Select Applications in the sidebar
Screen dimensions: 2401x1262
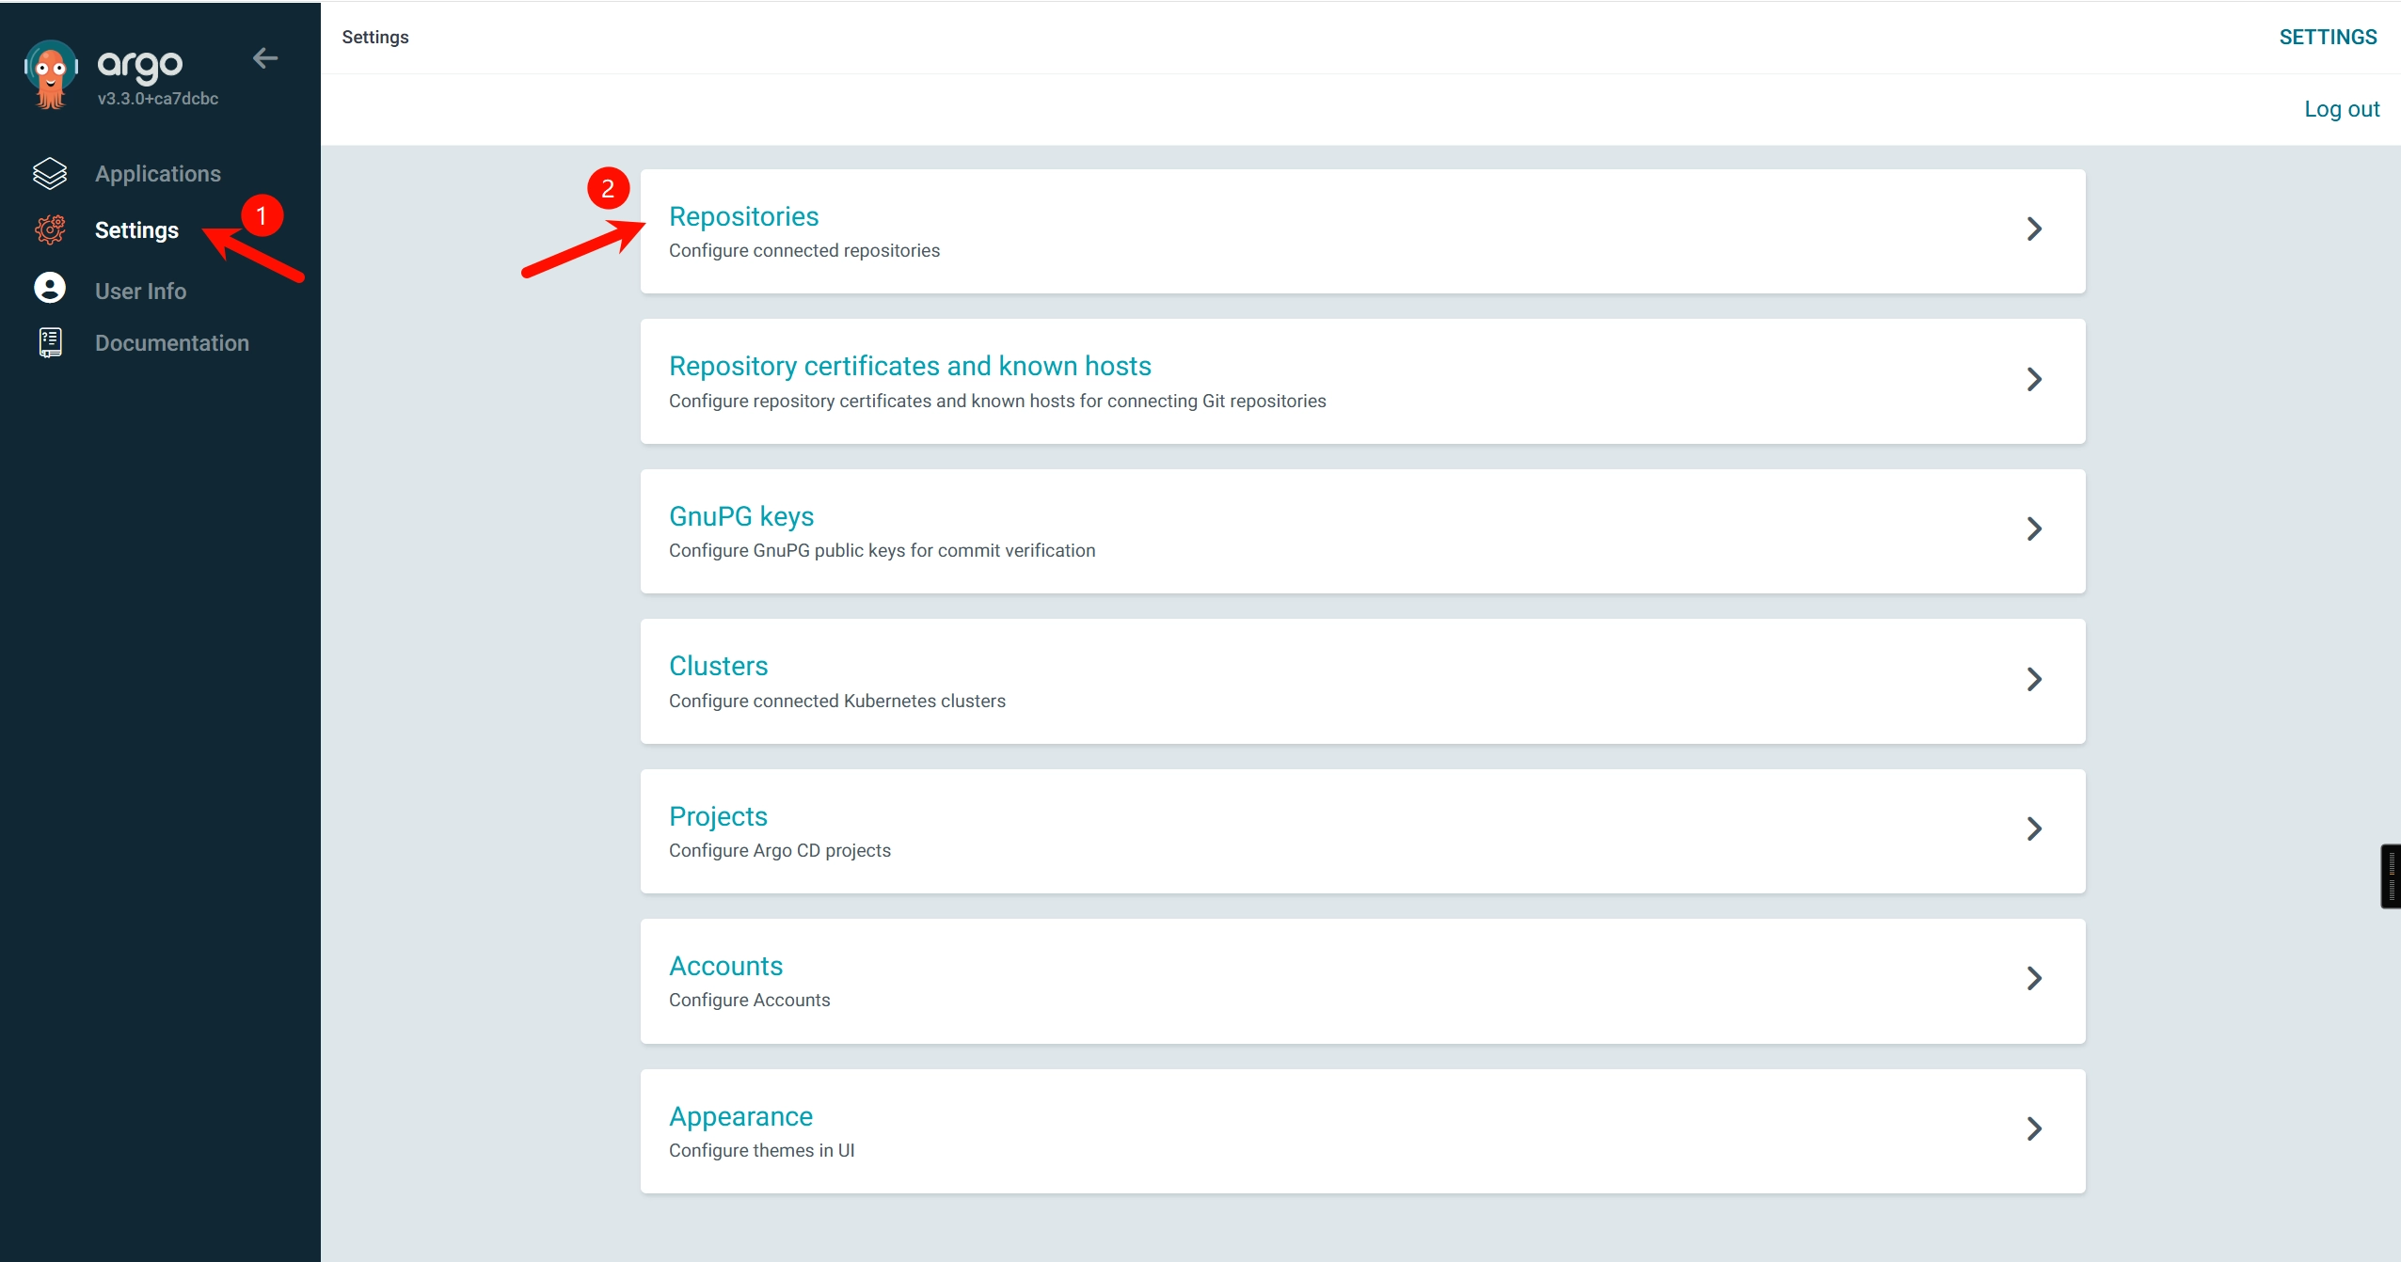pos(158,174)
